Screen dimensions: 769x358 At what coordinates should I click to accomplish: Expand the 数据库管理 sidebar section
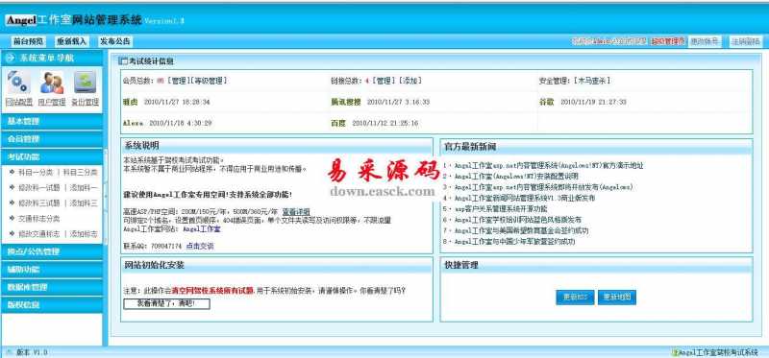coord(52,287)
